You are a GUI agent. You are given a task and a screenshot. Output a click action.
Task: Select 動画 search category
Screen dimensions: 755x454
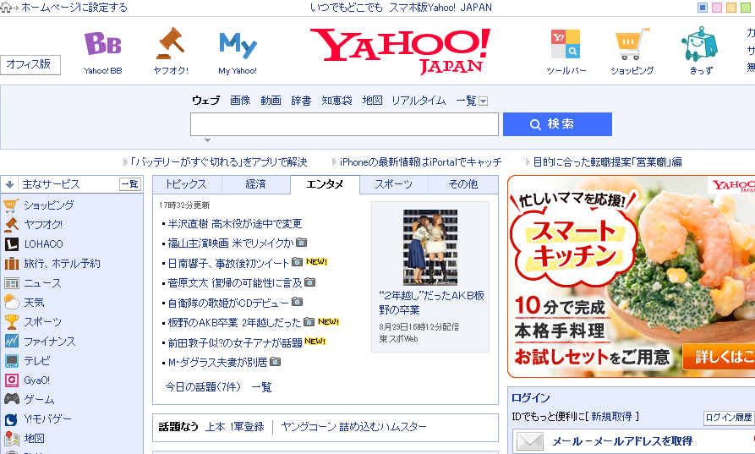tap(271, 101)
